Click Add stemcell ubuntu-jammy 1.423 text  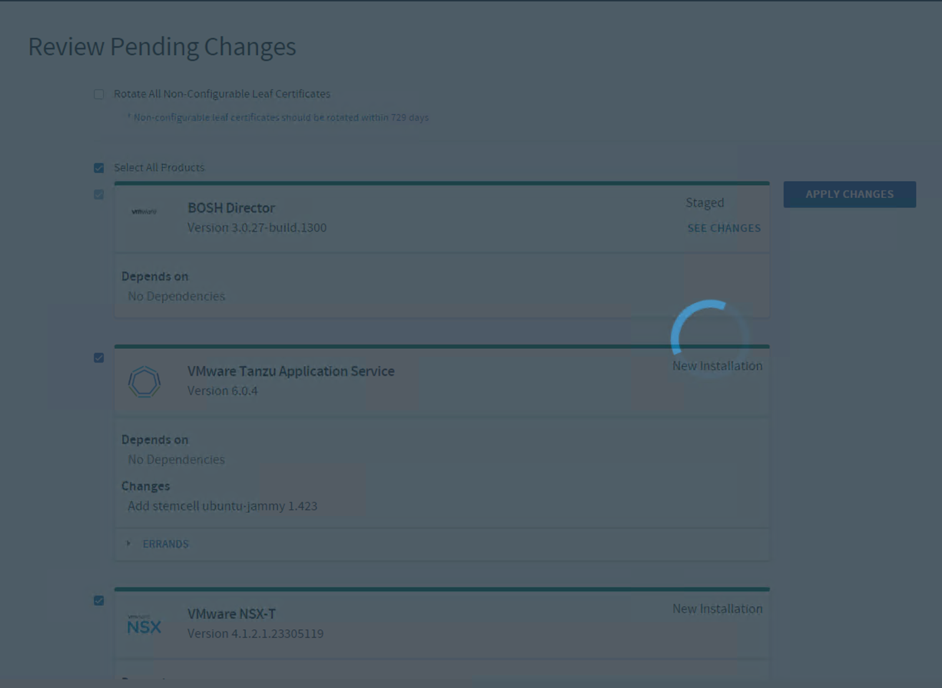click(223, 506)
